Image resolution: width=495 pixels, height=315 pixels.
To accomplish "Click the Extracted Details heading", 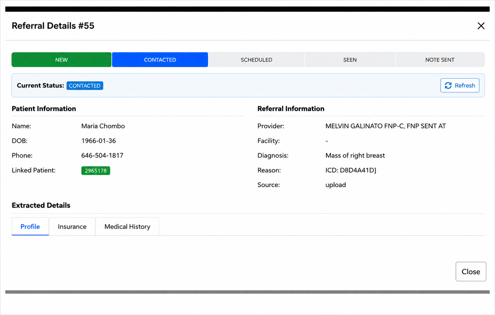I will coord(41,205).
